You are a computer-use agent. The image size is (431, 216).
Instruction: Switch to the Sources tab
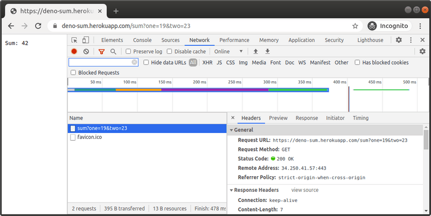[x=170, y=40]
